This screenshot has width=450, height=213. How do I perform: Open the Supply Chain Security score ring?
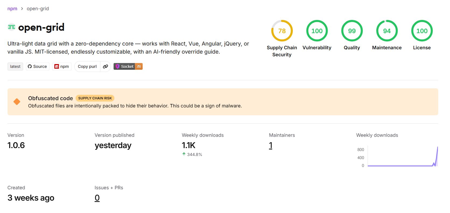[x=282, y=31]
